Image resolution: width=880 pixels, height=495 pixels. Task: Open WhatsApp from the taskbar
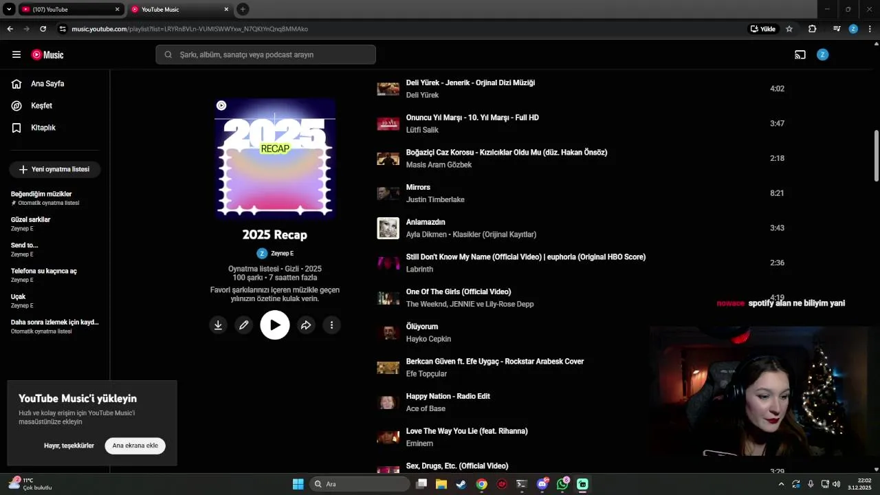pos(562,484)
